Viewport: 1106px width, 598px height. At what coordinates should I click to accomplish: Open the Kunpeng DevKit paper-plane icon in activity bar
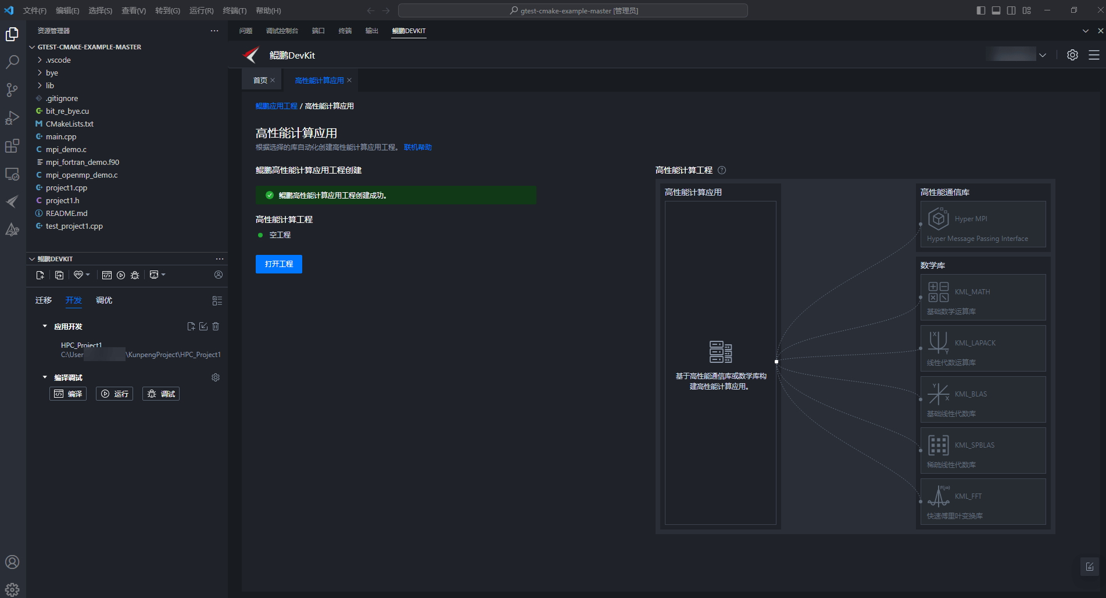12,201
